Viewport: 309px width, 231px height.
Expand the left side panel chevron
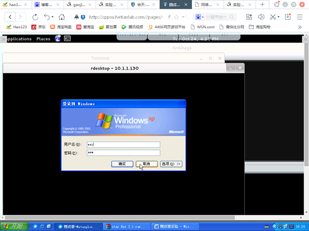[3, 39]
